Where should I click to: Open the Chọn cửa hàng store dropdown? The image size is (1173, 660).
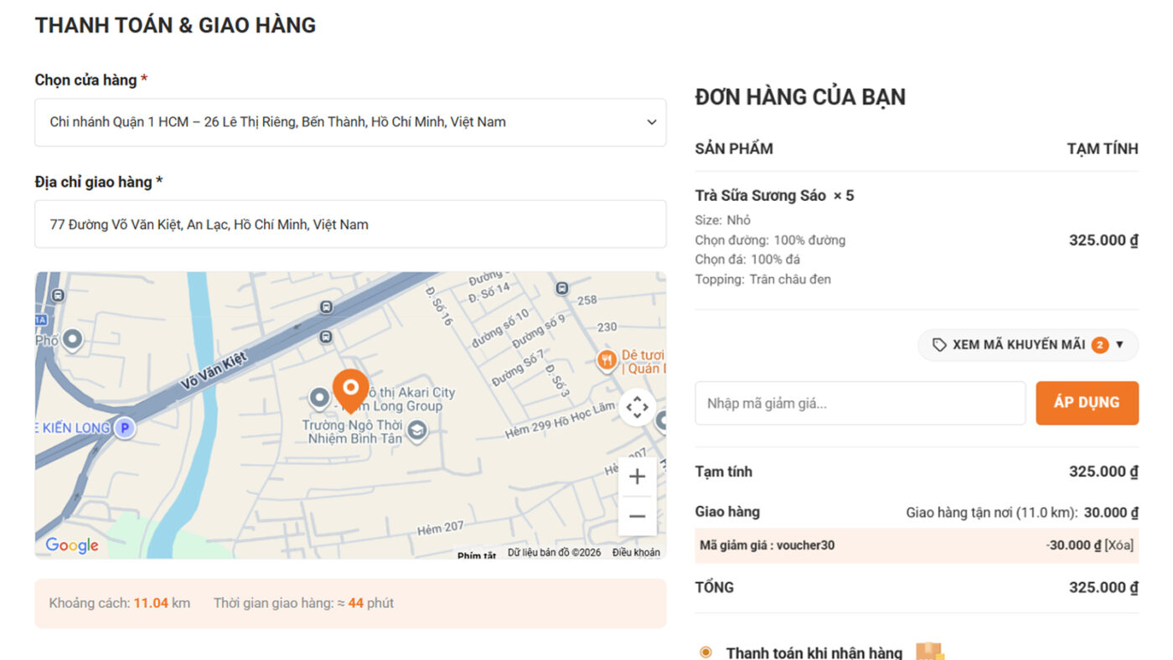click(x=350, y=122)
